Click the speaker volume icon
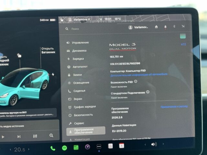This screenshot has width=207, height=155. pyautogui.click(x=154, y=144)
